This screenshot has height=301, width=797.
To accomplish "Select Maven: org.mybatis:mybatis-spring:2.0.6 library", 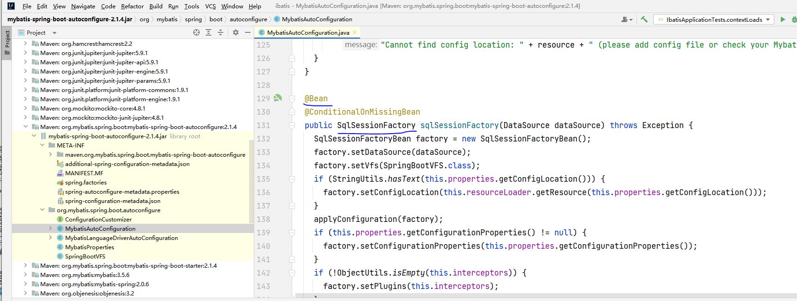I will click(x=95, y=284).
